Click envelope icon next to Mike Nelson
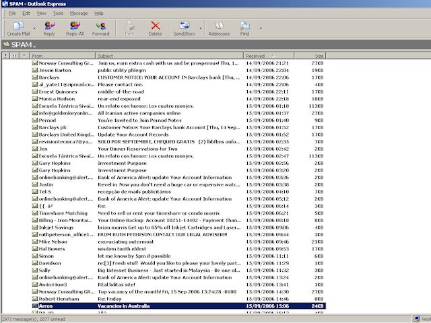The height and width of the screenshot is (323, 431). [x=35, y=242]
